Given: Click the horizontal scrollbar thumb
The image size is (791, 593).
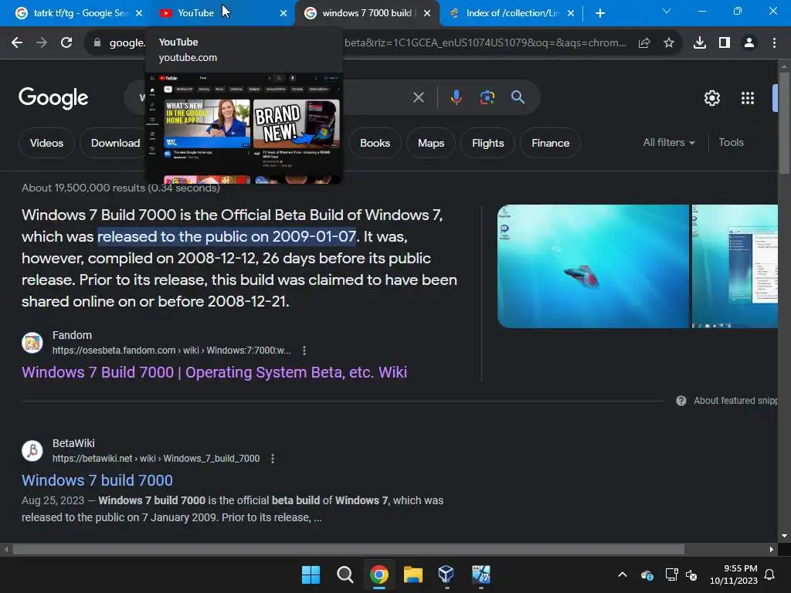Looking at the screenshot, I should click(x=348, y=549).
